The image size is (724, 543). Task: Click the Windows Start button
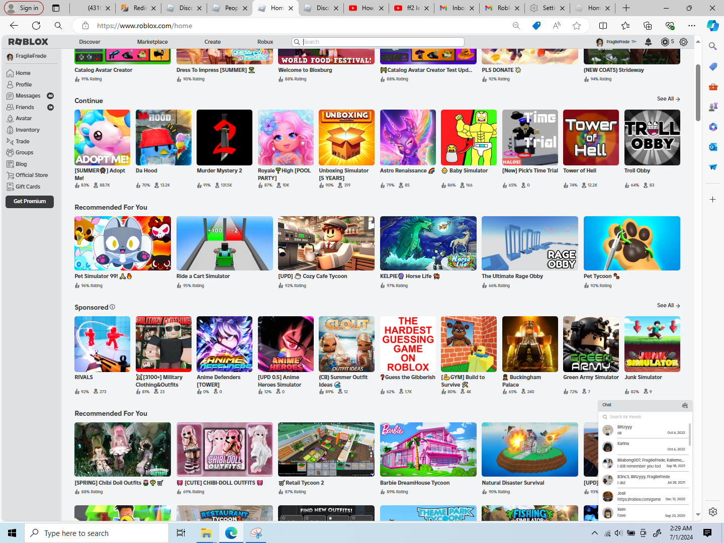pos(12,533)
